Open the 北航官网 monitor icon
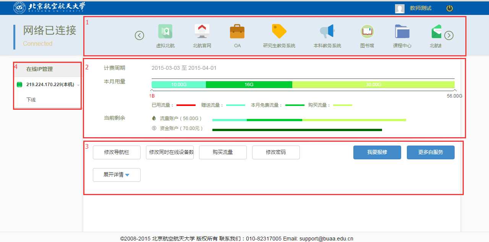 202,31
